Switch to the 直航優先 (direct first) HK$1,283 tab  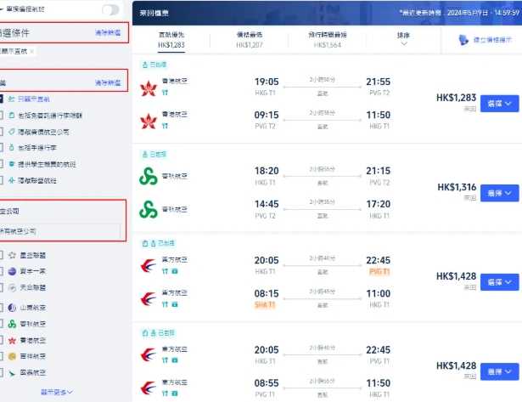(171, 39)
